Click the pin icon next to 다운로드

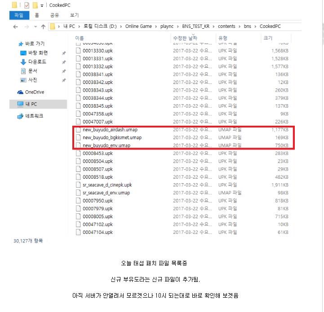pyautogui.click(x=64, y=62)
